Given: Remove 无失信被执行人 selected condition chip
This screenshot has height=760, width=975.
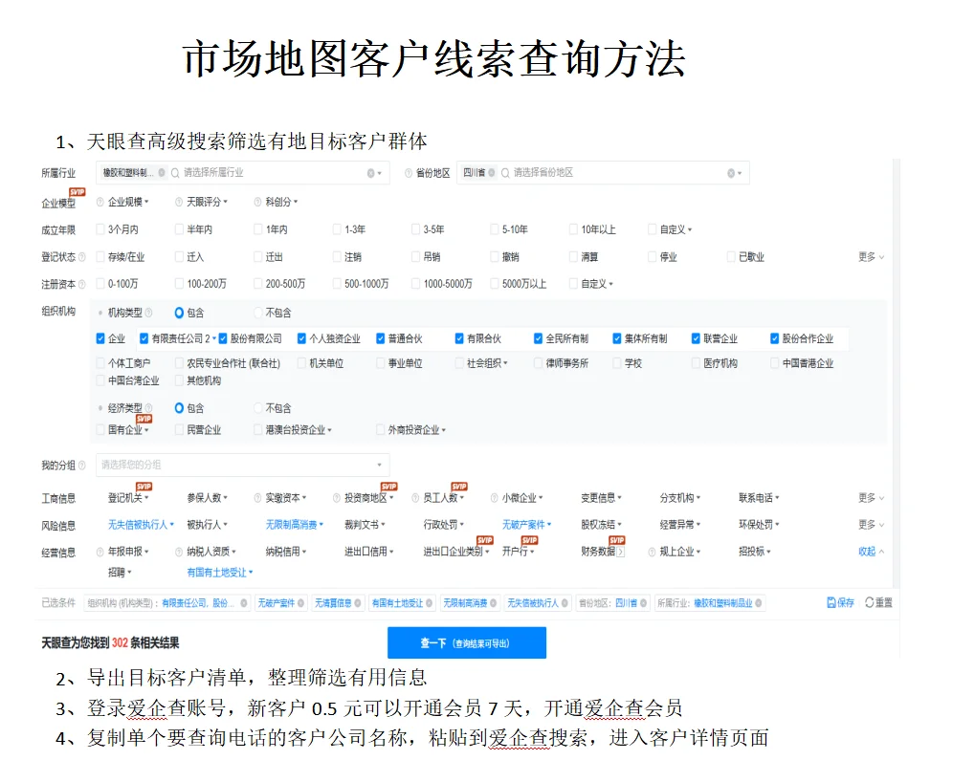Looking at the screenshot, I should [x=565, y=603].
